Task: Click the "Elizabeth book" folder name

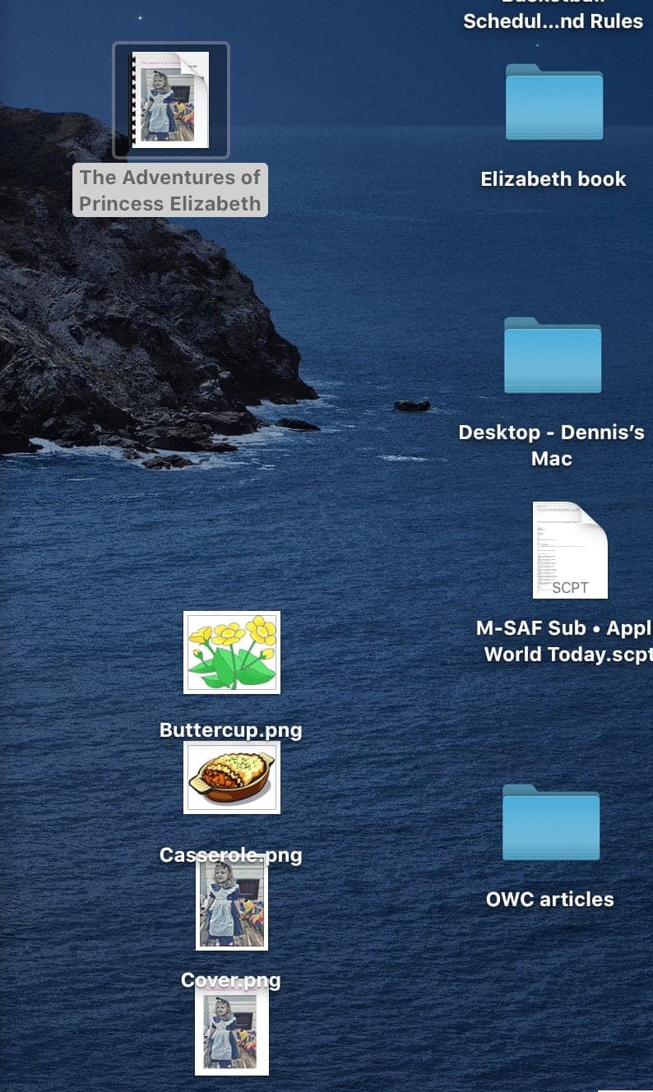Action: pyautogui.click(x=553, y=179)
